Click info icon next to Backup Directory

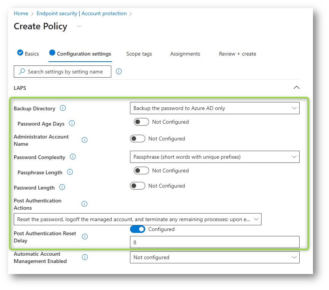[x=63, y=108]
